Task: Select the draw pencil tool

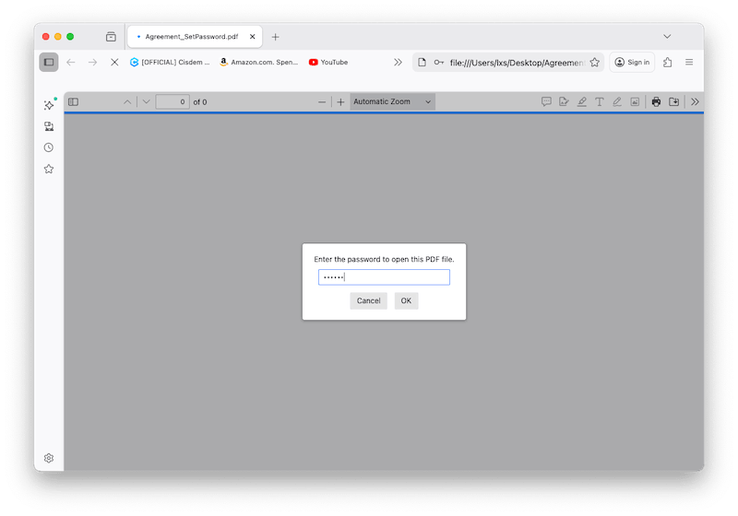Action: [617, 102]
